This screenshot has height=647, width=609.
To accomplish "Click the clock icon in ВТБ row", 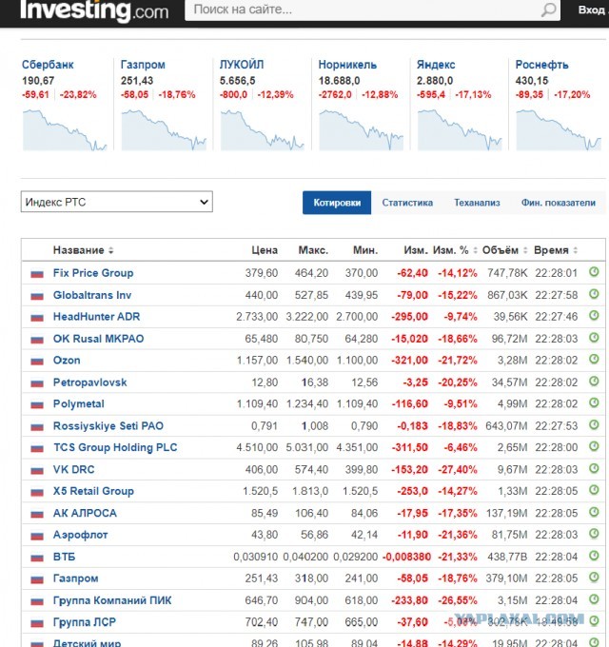I will [594, 556].
